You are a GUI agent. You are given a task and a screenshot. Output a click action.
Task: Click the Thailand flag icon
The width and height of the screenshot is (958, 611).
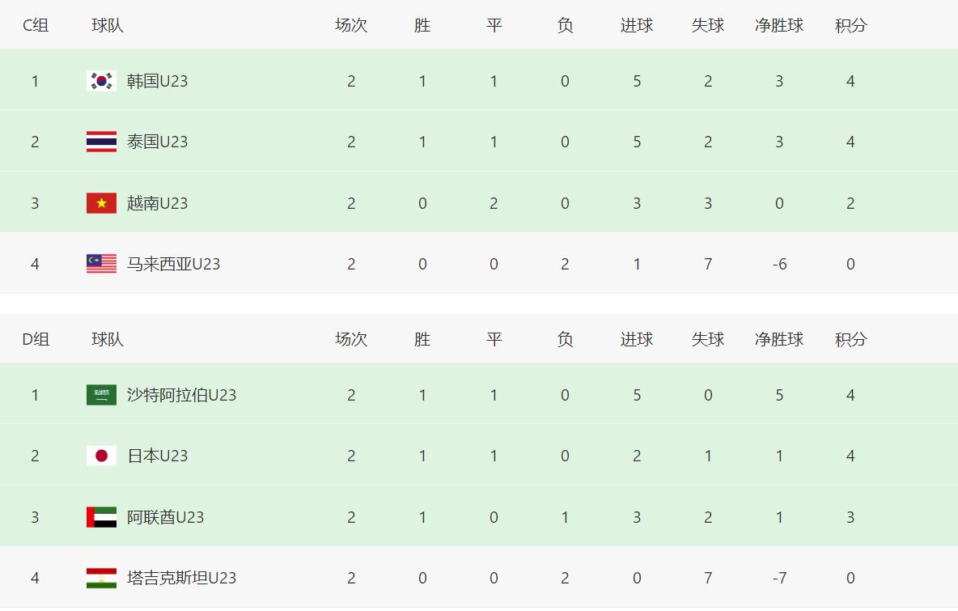pos(101,142)
